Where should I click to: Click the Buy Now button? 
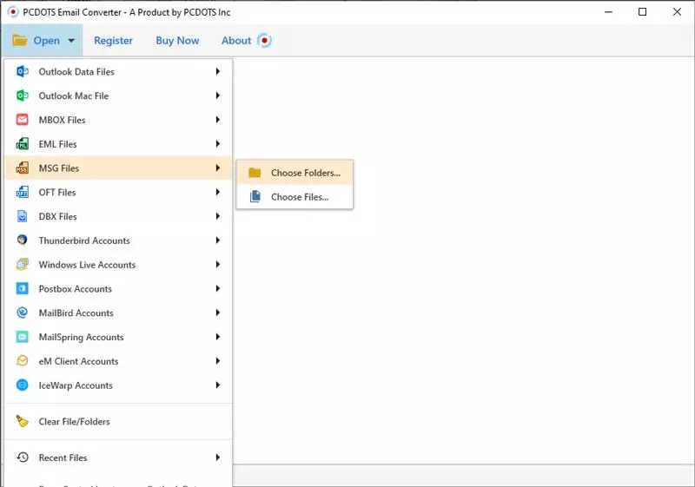[x=177, y=40]
